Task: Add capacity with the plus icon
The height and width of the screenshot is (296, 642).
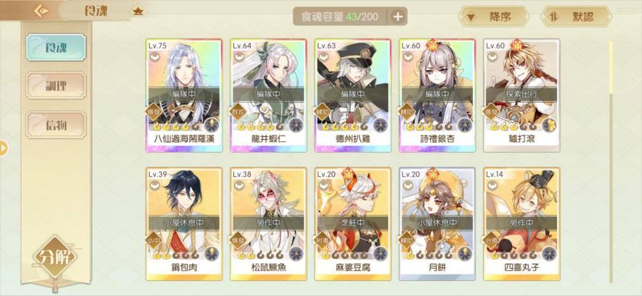Action: pos(398,17)
